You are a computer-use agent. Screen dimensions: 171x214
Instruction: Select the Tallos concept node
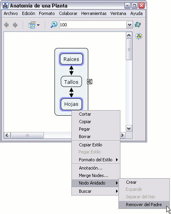71,81
